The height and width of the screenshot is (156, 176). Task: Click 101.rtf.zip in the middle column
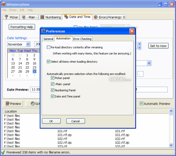pos(64,135)
